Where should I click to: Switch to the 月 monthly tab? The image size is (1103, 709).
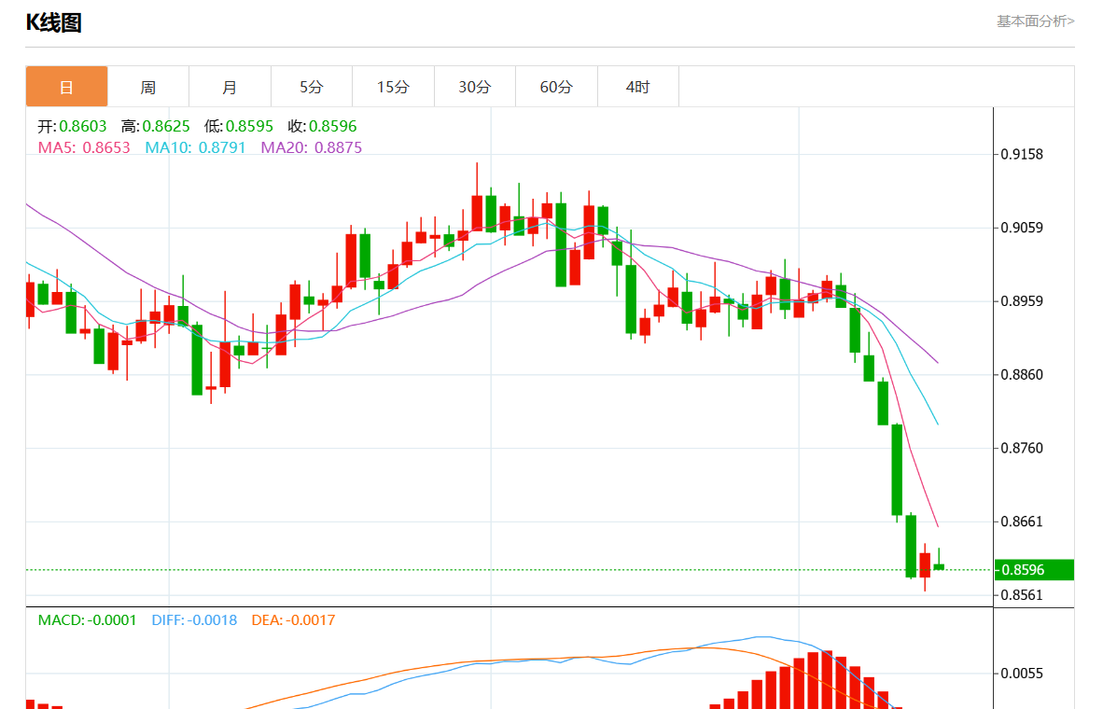coord(230,87)
